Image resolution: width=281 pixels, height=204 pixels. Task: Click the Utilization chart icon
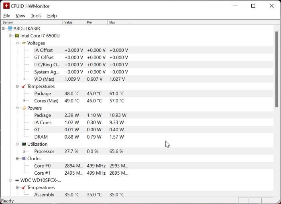tap(24, 144)
